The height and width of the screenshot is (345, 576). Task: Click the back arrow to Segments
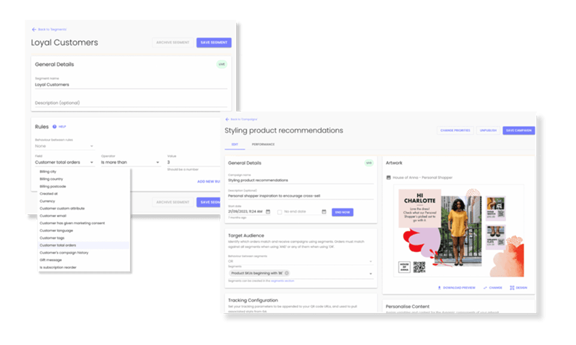point(34,29)
